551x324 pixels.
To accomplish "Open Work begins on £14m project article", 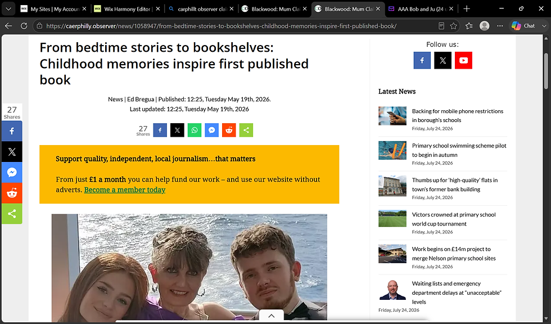I will (x=454, y=253).
